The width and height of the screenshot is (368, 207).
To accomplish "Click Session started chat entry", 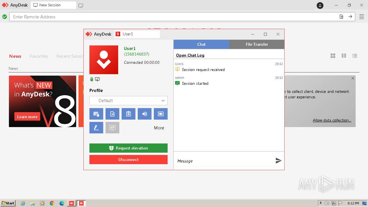I will click(x=195, y=83).
